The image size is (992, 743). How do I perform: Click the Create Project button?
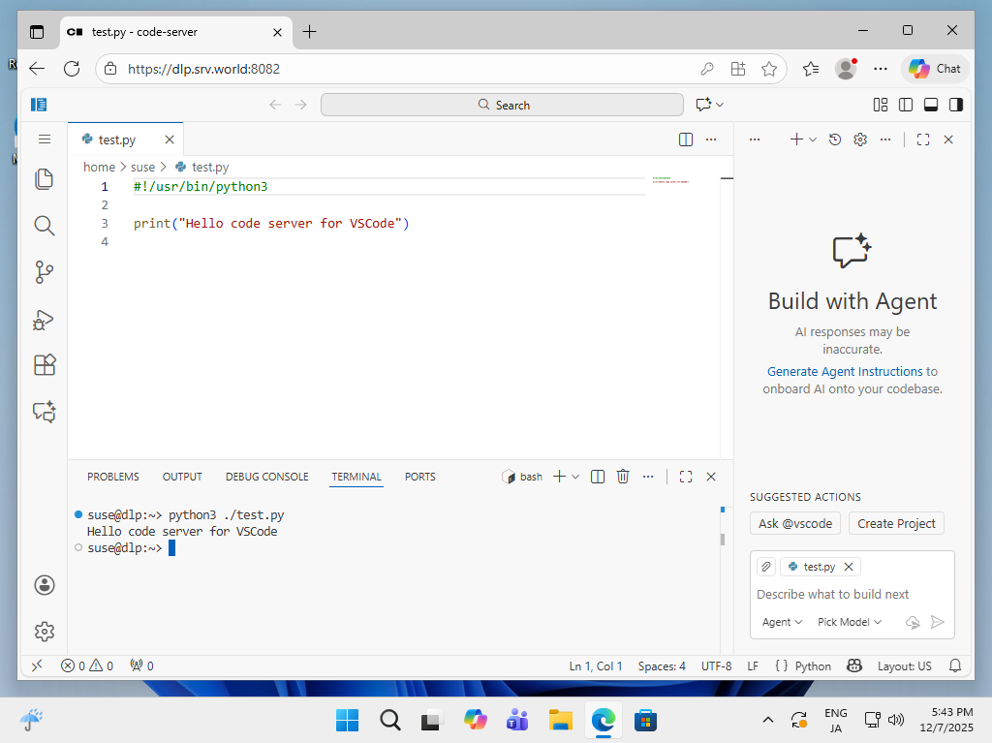pos(896,523)
